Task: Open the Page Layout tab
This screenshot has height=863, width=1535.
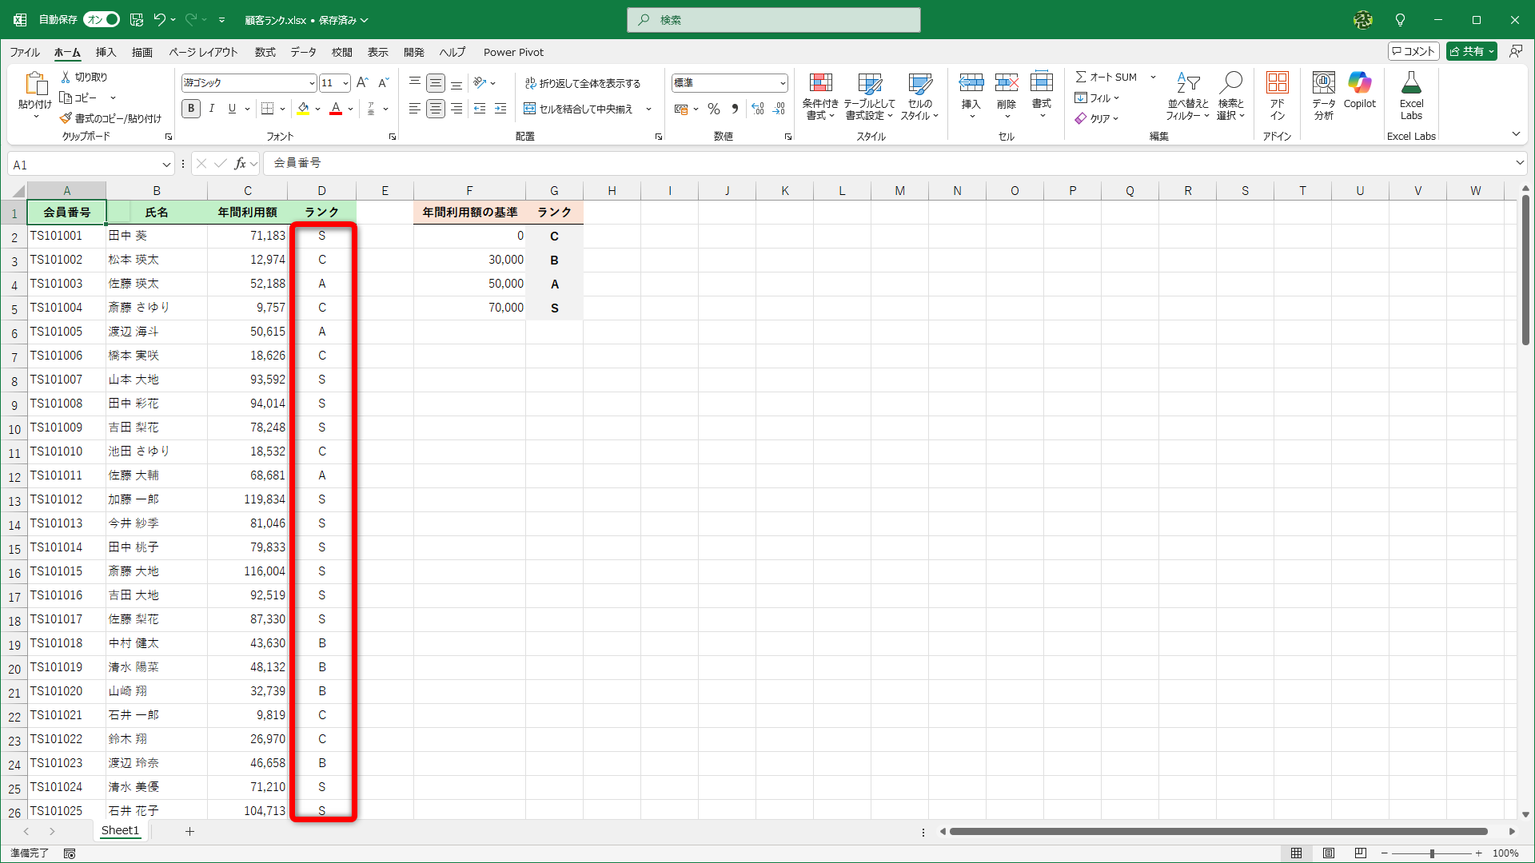Action: click(x=203, y=52)
